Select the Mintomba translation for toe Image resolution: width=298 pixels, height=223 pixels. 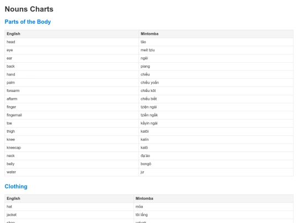coord(149,123)
